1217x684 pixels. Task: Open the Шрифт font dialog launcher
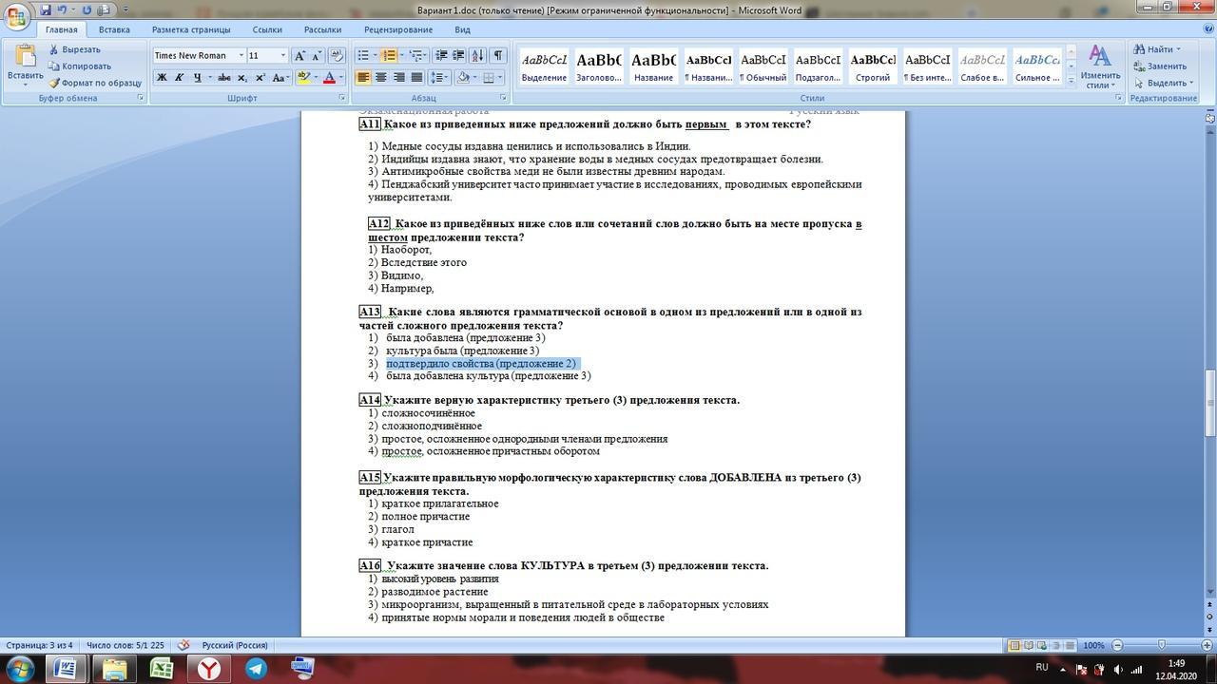point(342,98)
